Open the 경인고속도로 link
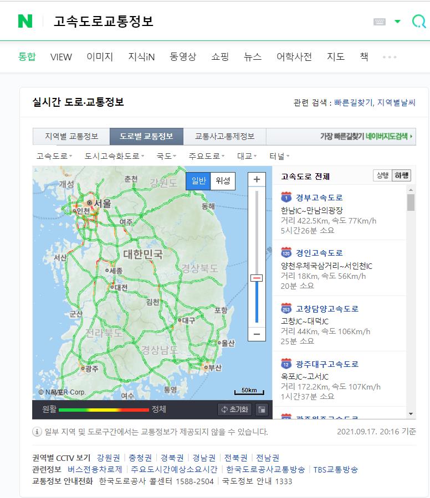The width and height of the screenshot is (430, 498). coord(319,253)
